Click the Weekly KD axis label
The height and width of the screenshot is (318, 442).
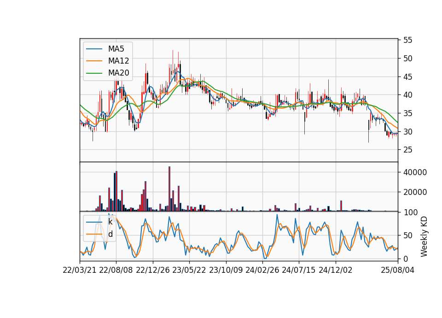point(424,237)
